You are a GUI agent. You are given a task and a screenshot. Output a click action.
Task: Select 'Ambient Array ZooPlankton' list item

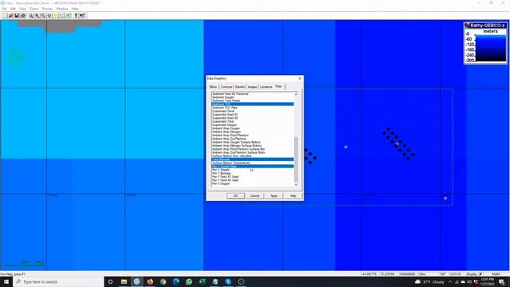point(253,139)
